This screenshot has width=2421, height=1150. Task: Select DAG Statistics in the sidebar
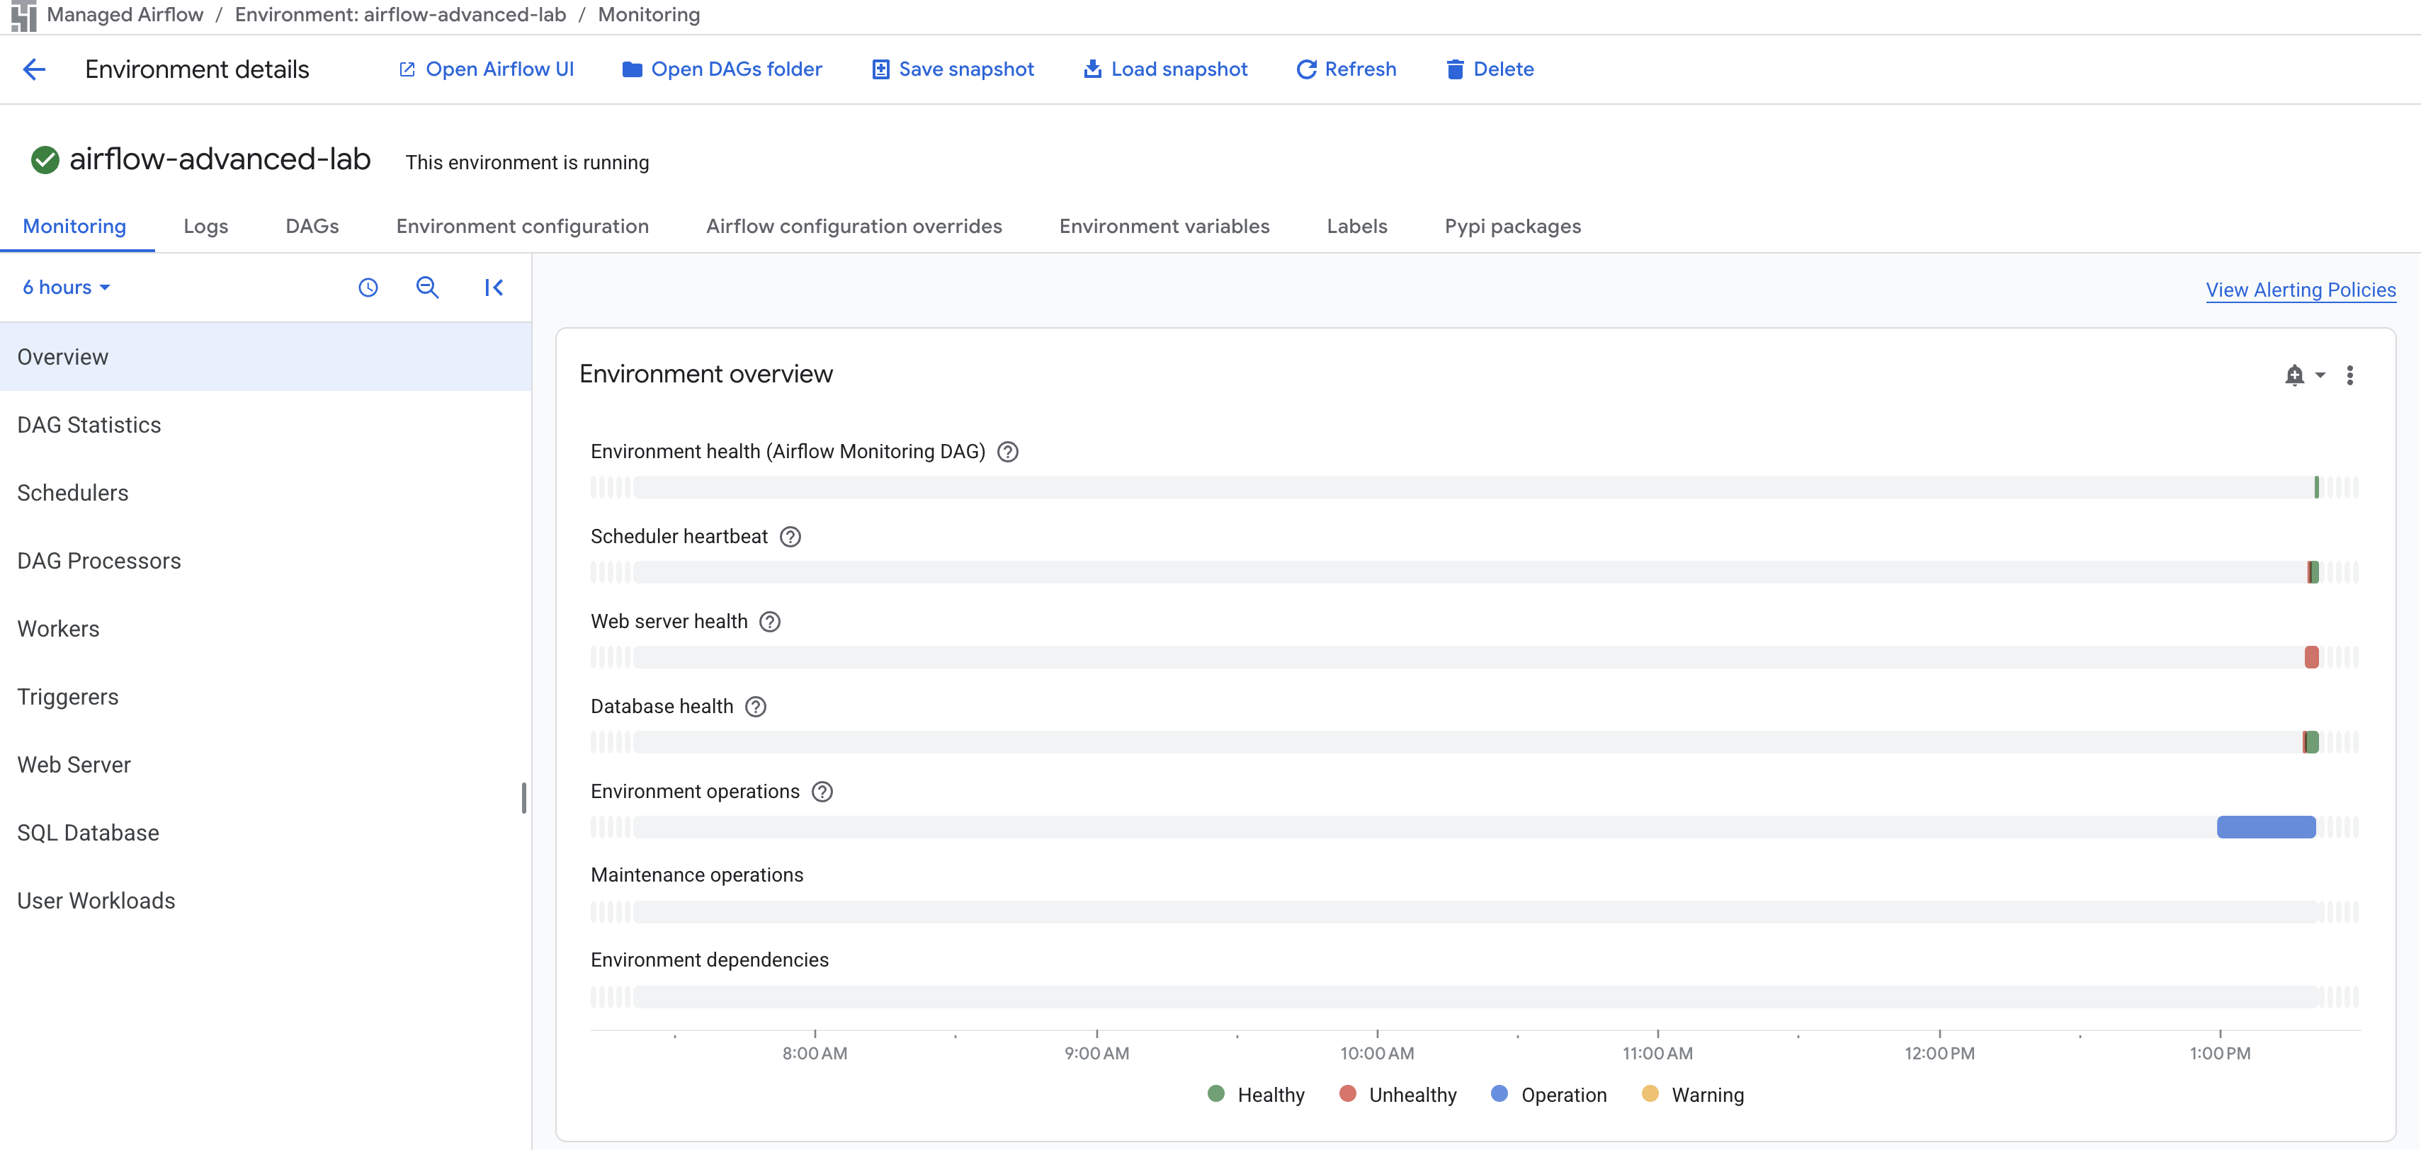(89, 423)
